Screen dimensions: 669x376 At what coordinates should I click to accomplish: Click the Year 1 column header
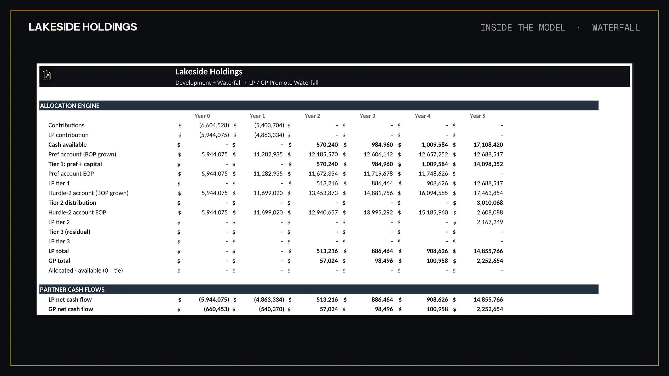point(257,116)
